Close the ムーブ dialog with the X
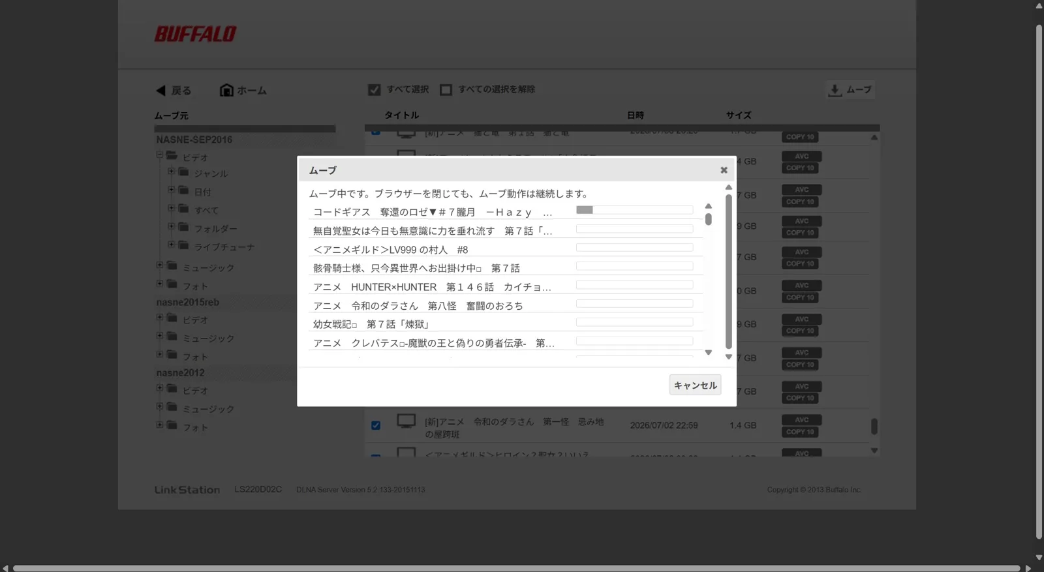 click(724, 170)
